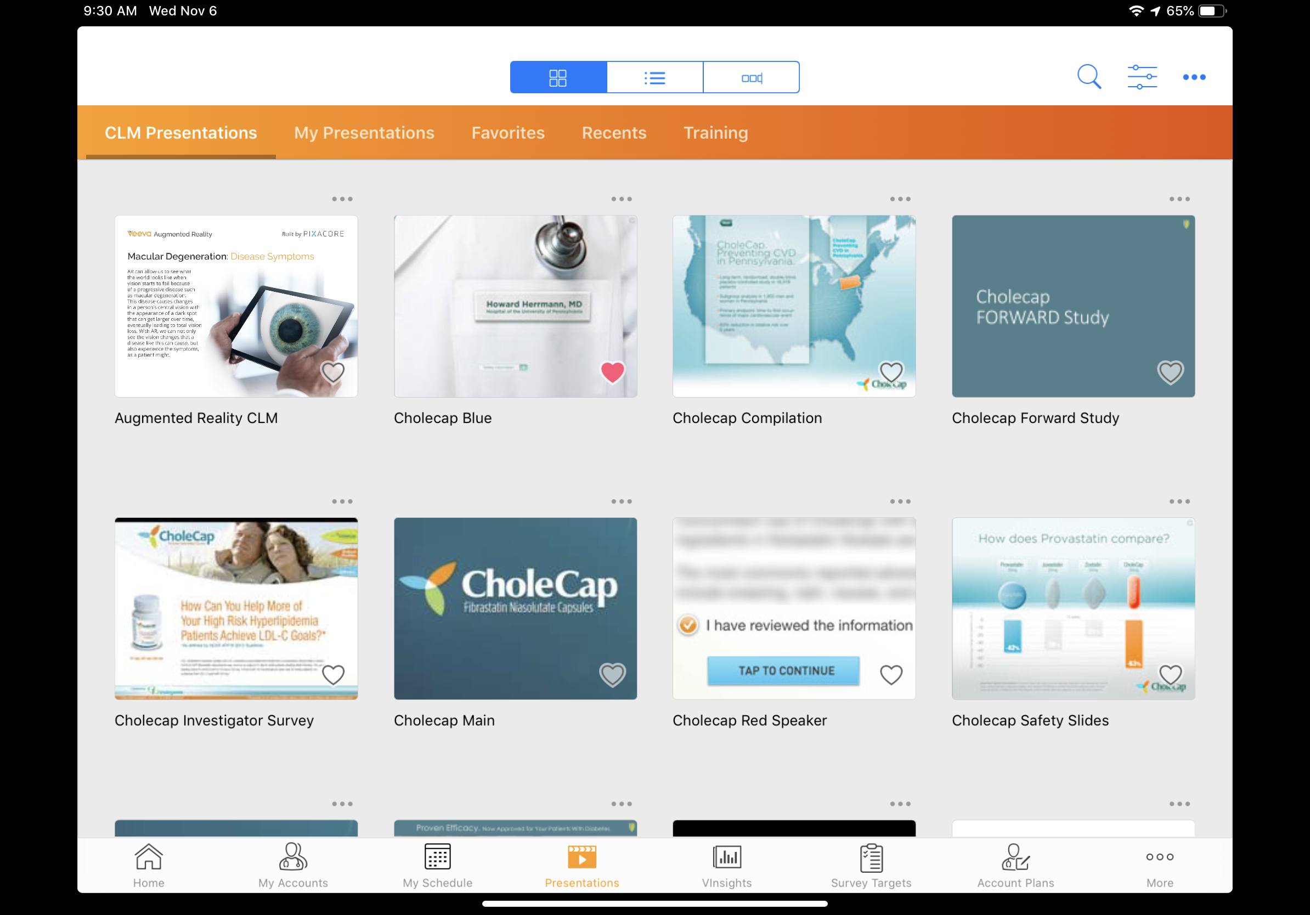
Task: Switch to Training tab
Action: (715, 132)
